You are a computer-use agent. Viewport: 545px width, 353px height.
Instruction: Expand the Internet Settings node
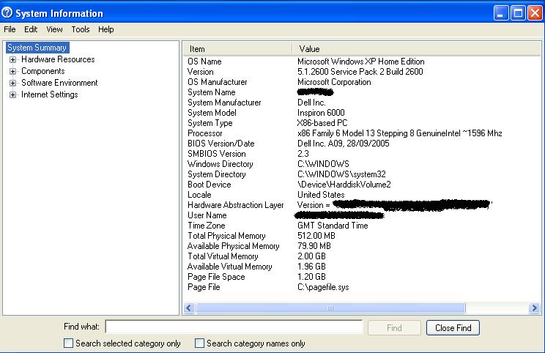pos(12,94)
